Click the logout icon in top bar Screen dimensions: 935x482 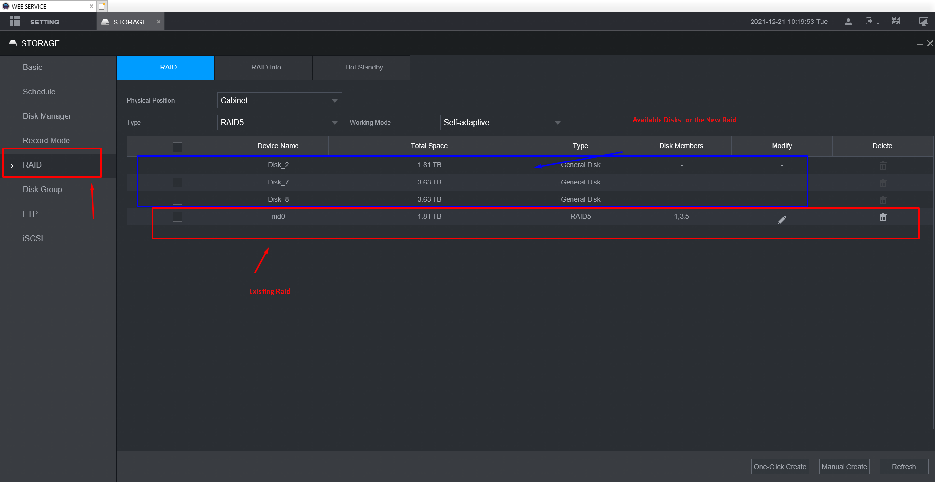(872, 22)
